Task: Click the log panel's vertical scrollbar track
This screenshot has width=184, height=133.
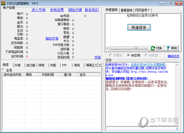Action: point(177,94)
